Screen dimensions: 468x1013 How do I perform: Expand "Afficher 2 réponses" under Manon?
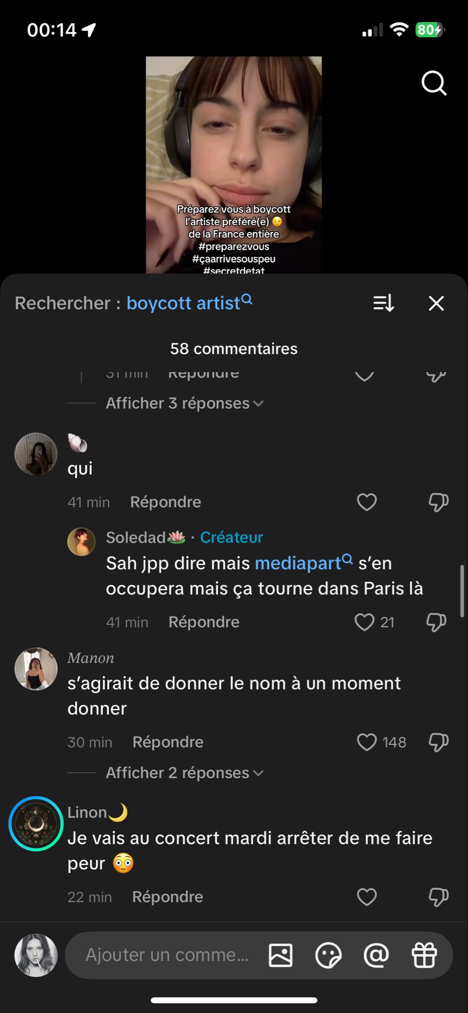[x=184, y=773]
